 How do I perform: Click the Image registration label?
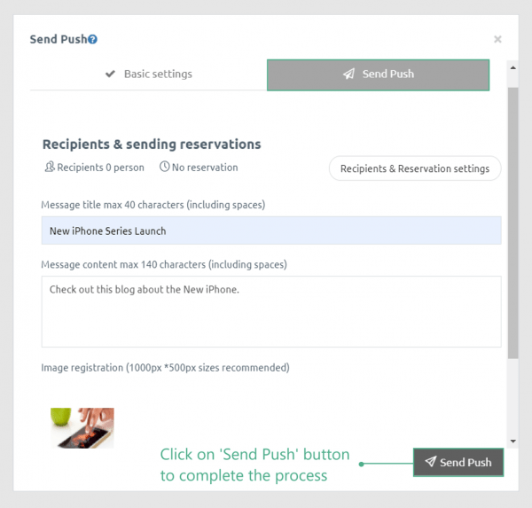tap(165, 368)
